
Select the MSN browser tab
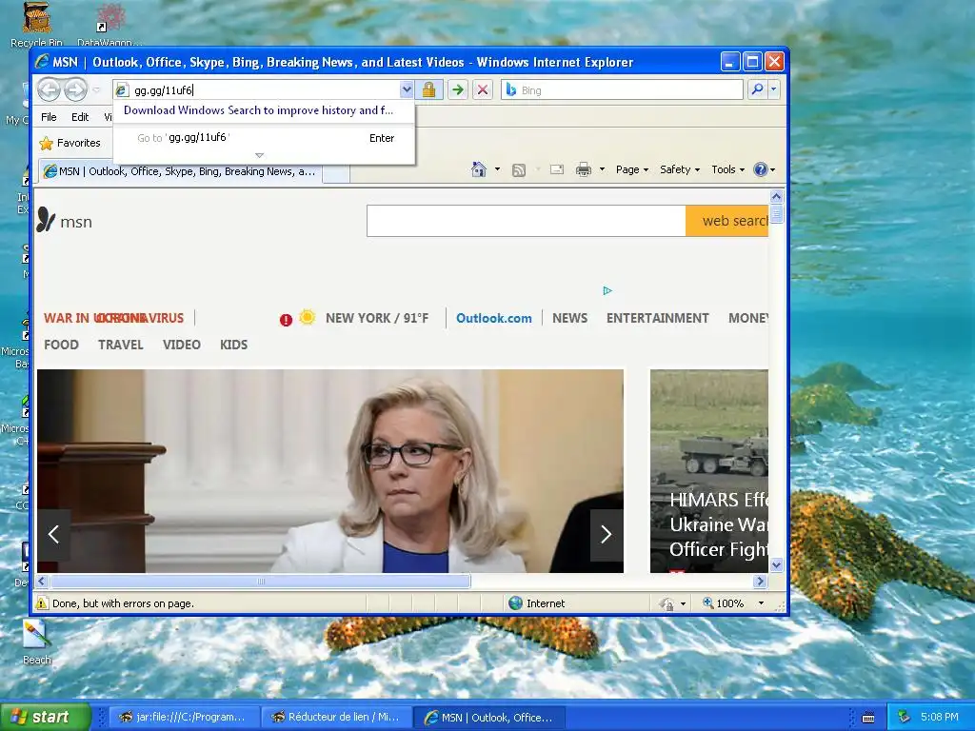tap(180, 171)
